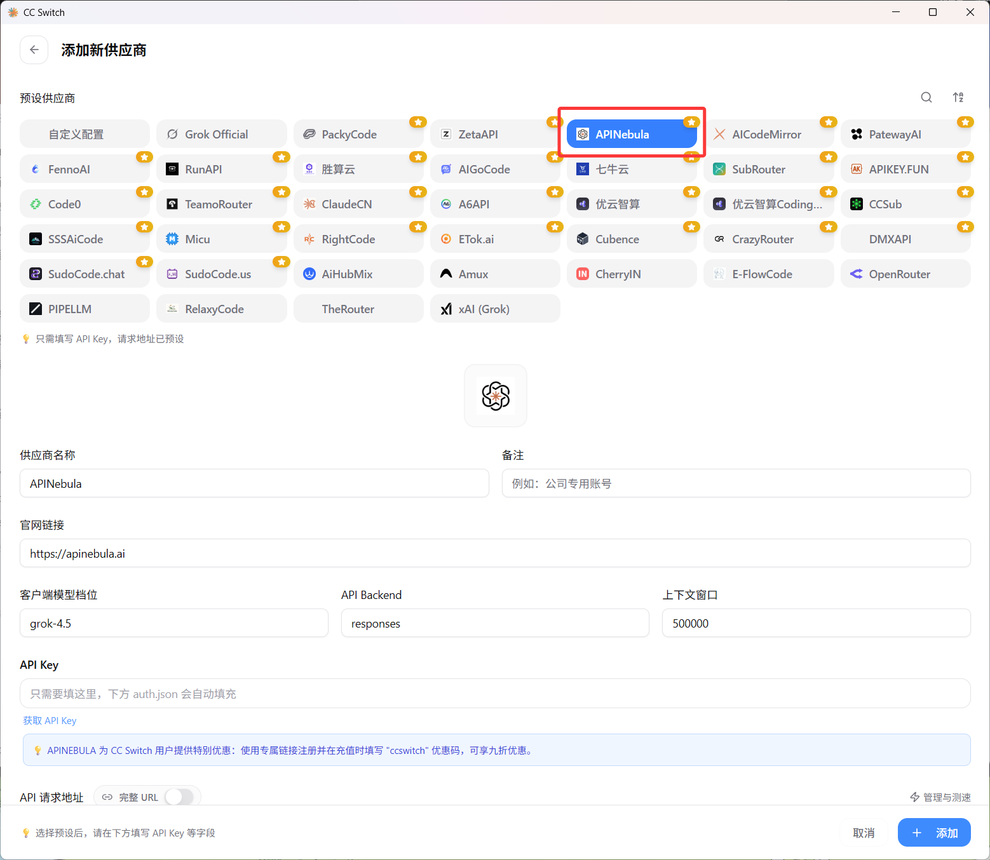
Task: Select the Amux provider preset
Action: coord(495,274)
